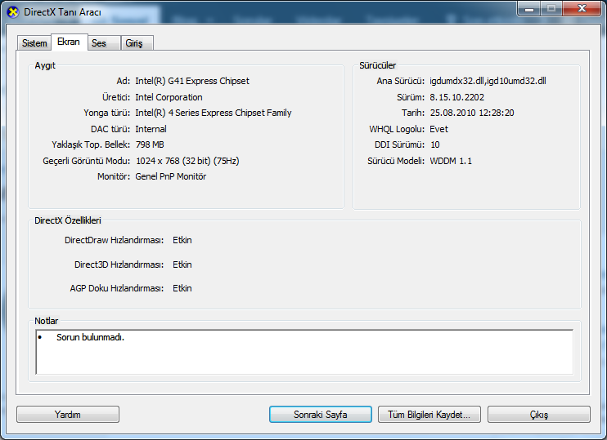
Task: Click the note Sorun bulunmadı.
Action: (90, 337)
